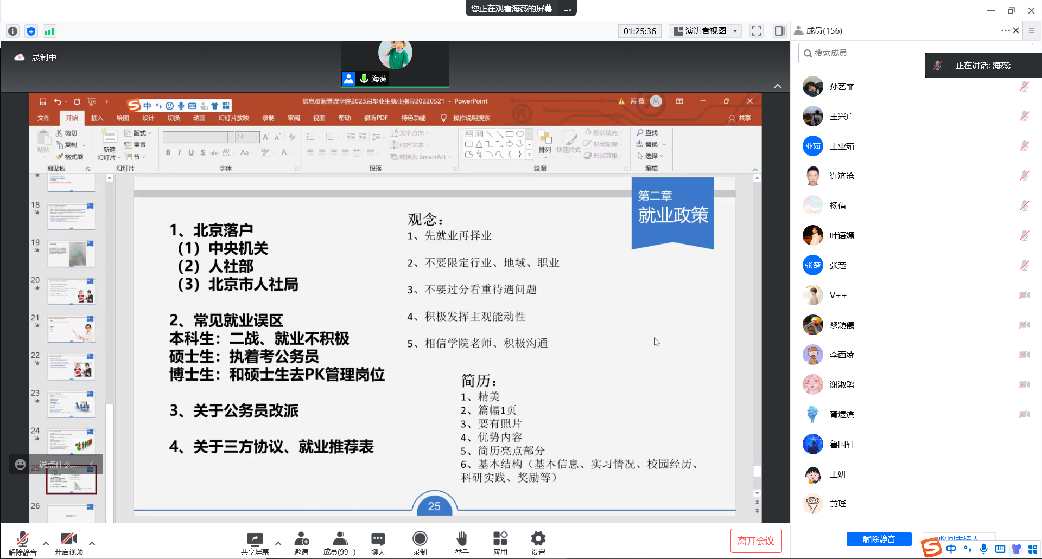
Task: Open the blue security shield icon
Action: [x=31, y=31]
